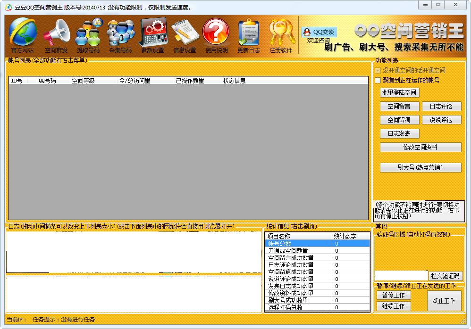Viewport: 471px width, 329px height.
Task: Open 注册软件 keys icon
Action: click(x=280, y=35)
